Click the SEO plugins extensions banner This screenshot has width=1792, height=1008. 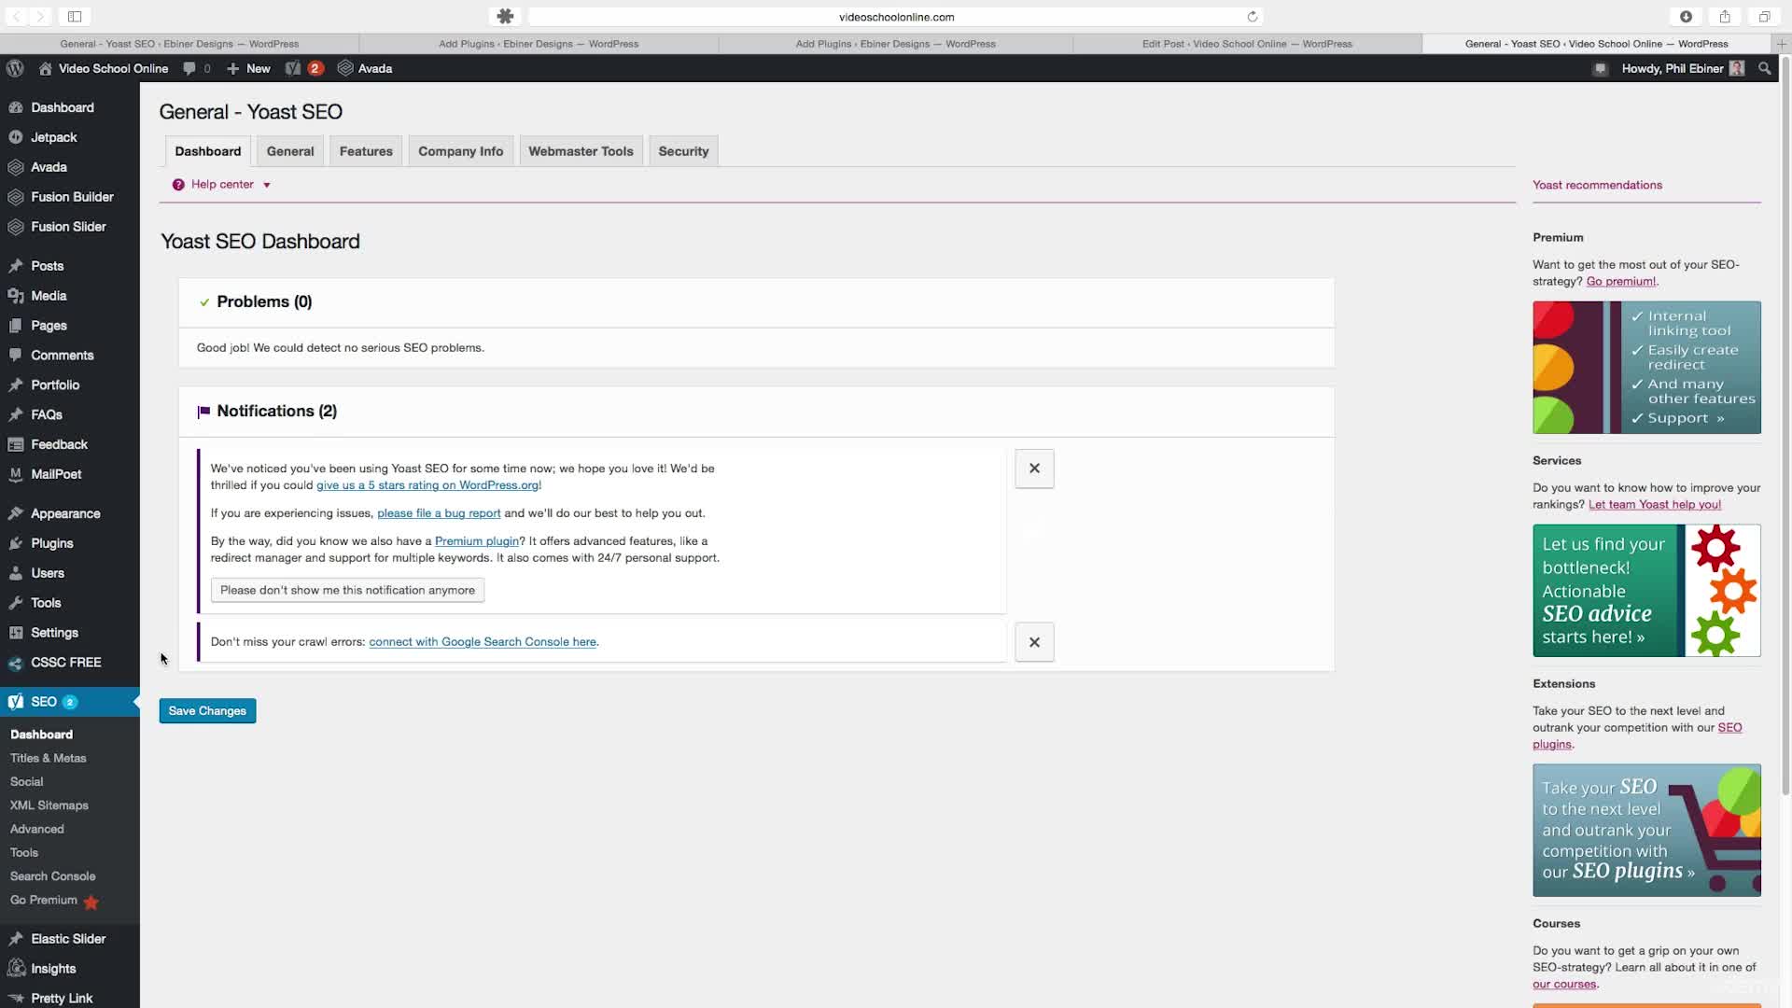tap(1646, 831)
